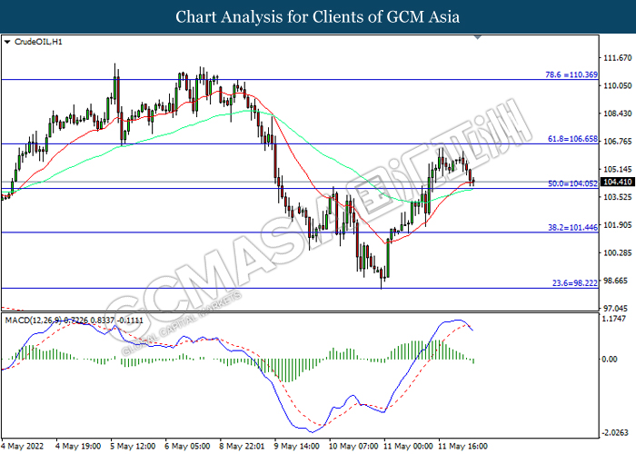This screenshot has width=636, height=454.
Task: Click the 5 May 12:00 time label
Action: click(133, 447)
